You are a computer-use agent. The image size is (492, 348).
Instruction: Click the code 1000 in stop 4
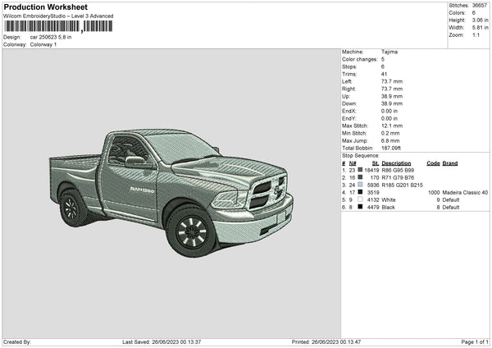[434, 193]
